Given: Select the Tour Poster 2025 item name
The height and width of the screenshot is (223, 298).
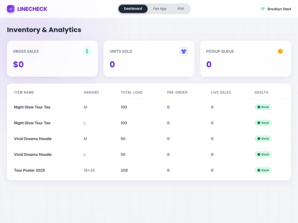Looking at the screenshot, I should (x=29, y=170).
